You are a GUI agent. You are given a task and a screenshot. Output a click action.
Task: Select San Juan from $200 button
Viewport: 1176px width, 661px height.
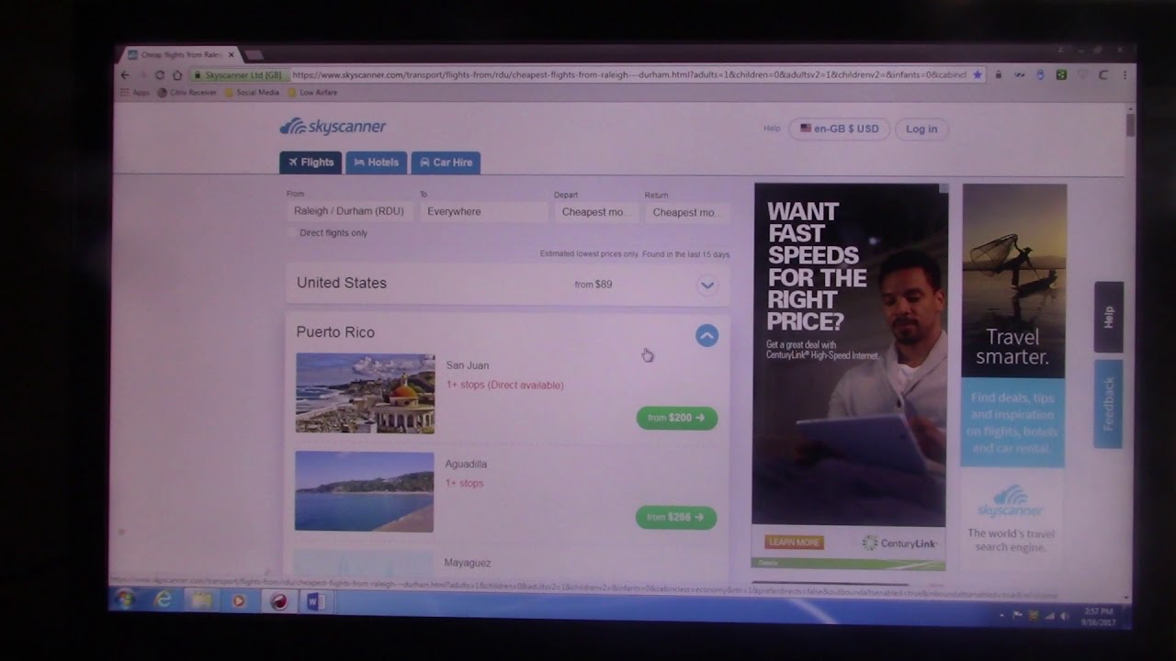tap(677, 418)
